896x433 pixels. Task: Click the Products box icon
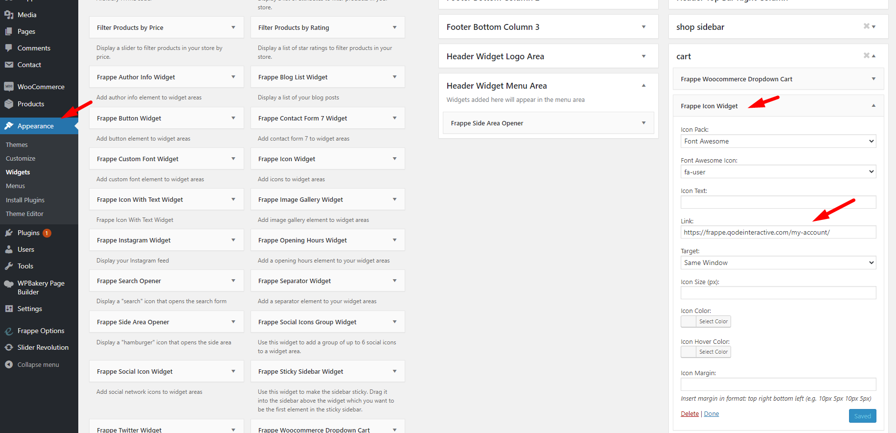[x=9, y=104]
